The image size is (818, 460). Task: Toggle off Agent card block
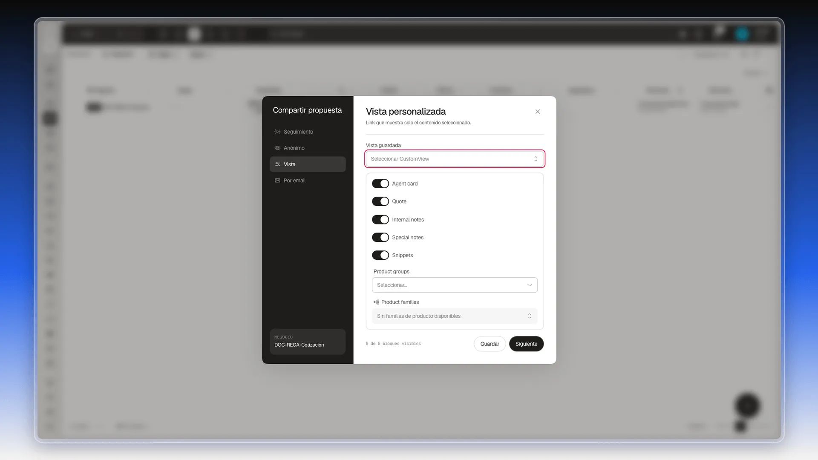(x=380, y=184)
